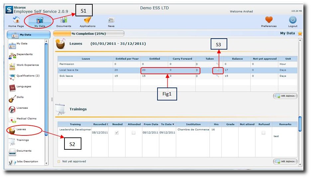This screenshot has width=311, height=178.
Task: Open the Applications toolbar icon
Action: coord(87,20)
